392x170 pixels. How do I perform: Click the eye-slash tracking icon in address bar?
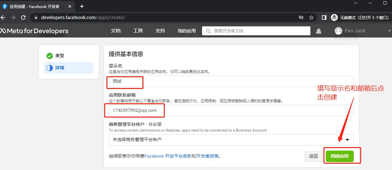(x=301, y=17)
